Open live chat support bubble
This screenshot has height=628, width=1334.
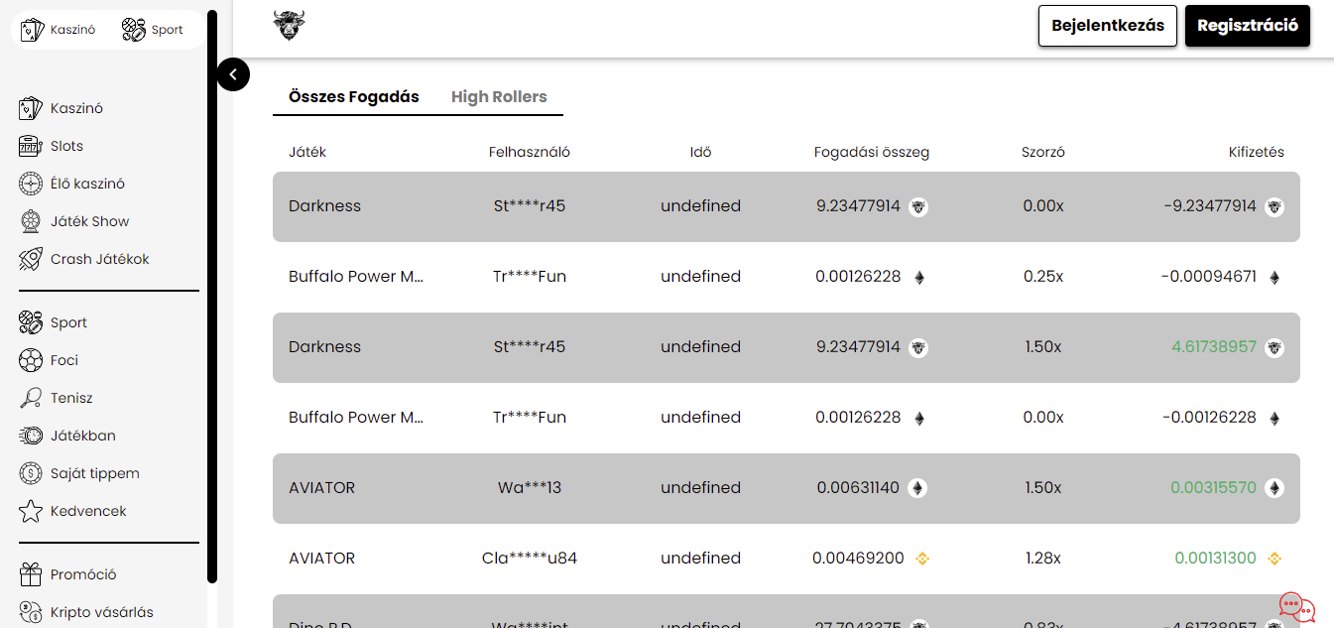tap(1296, 607)
